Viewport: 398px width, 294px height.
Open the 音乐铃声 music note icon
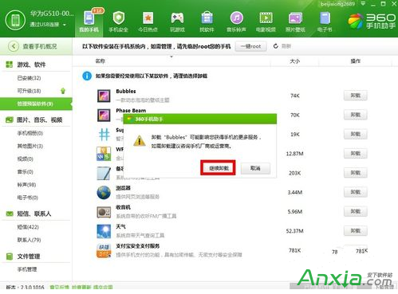click(236, 18)
